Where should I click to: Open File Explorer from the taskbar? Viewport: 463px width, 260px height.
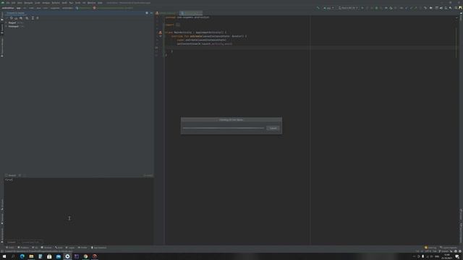31,256
